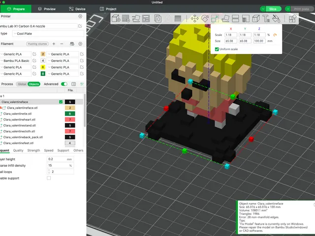Remove a filament with minus icon
This screenshot has height=236, width=315.
tap(62, 44)
